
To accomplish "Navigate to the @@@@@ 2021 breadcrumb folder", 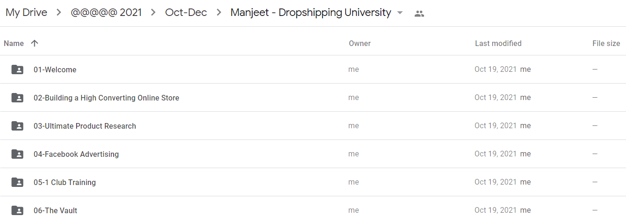I will [x=106, y=13].
